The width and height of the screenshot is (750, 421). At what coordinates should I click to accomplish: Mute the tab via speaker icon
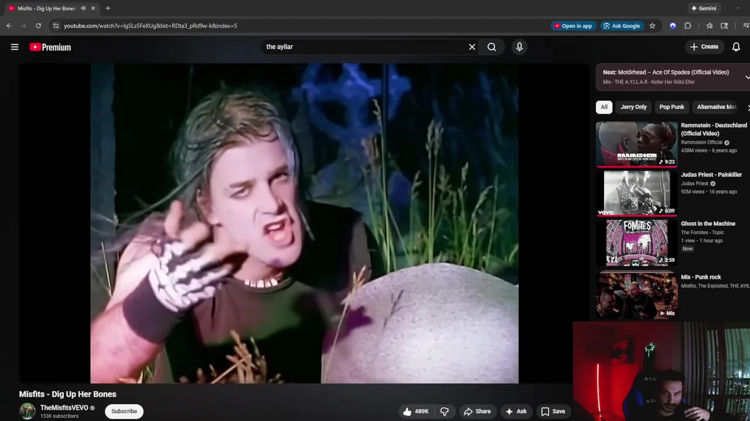(83, 8)
